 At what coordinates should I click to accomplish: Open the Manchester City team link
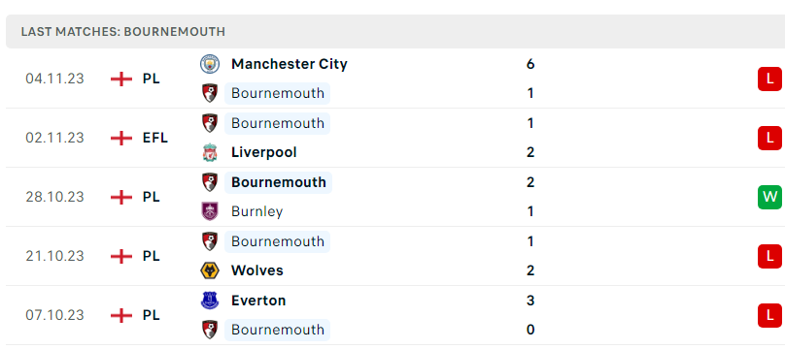click(289, 64)
